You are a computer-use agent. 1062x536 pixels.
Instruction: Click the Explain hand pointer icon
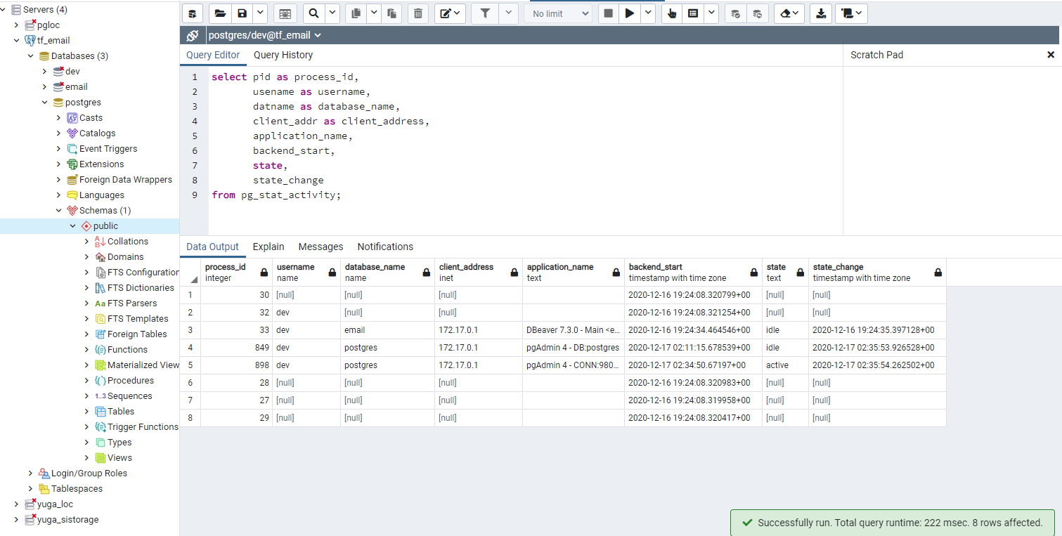672,13
